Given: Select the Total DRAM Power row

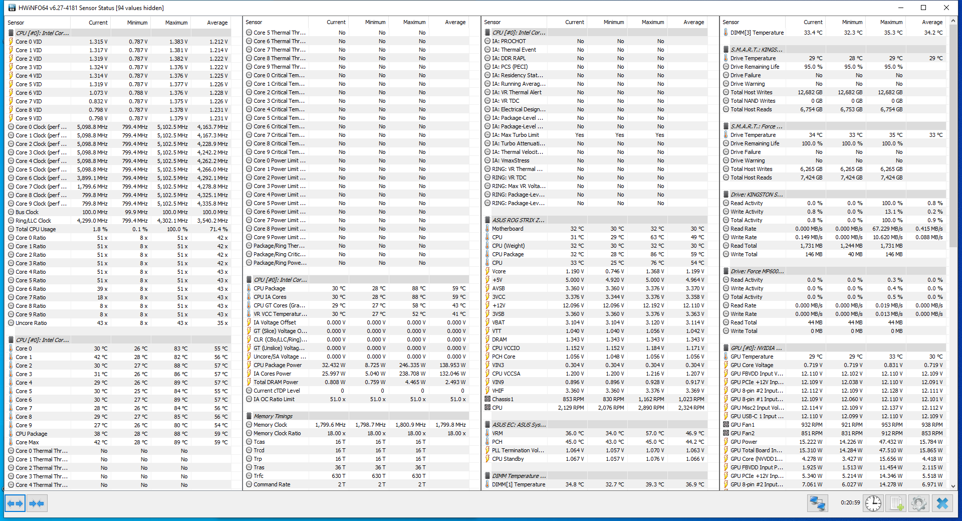Looking at the screenshot, I should tap(357, 382).
